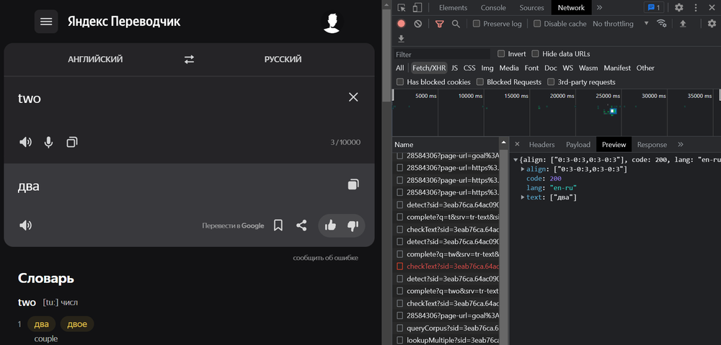Bookmark the translation
721x345 pixels.
click(x=278, y=225)
